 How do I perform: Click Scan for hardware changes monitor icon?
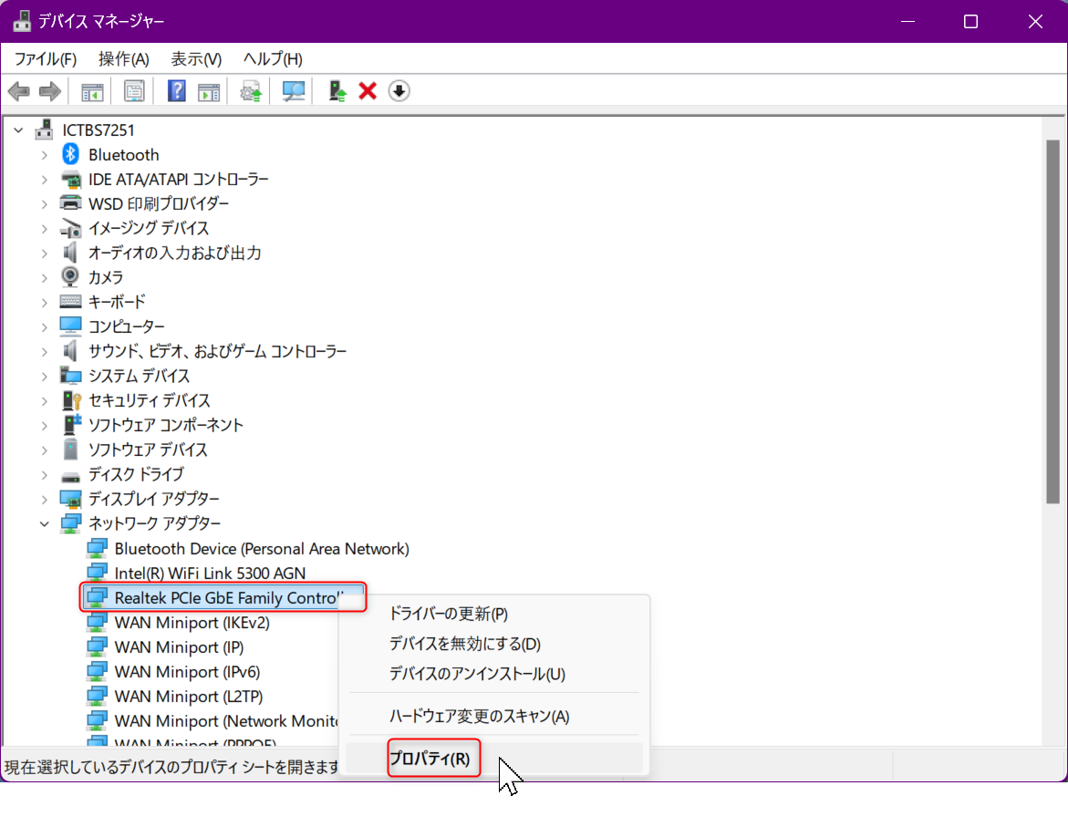293,90
